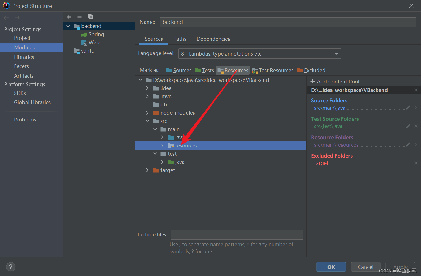Select the db folder in the tree
The image size is (421, 276).
(221, 104)
